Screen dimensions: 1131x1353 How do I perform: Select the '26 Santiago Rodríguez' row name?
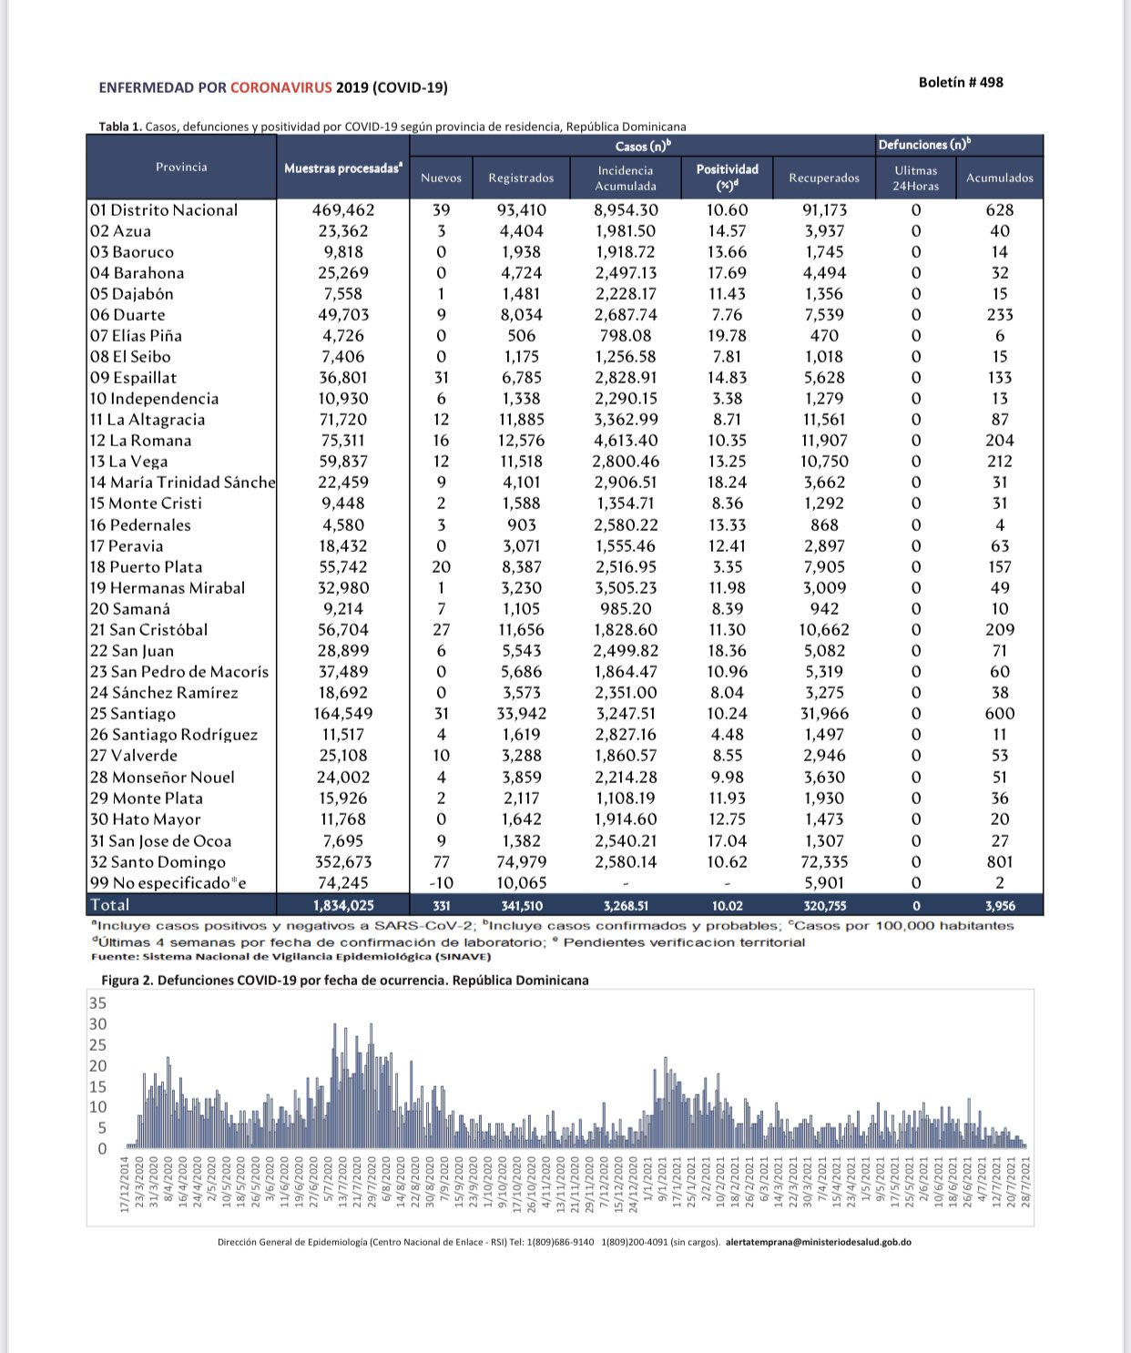174,734
